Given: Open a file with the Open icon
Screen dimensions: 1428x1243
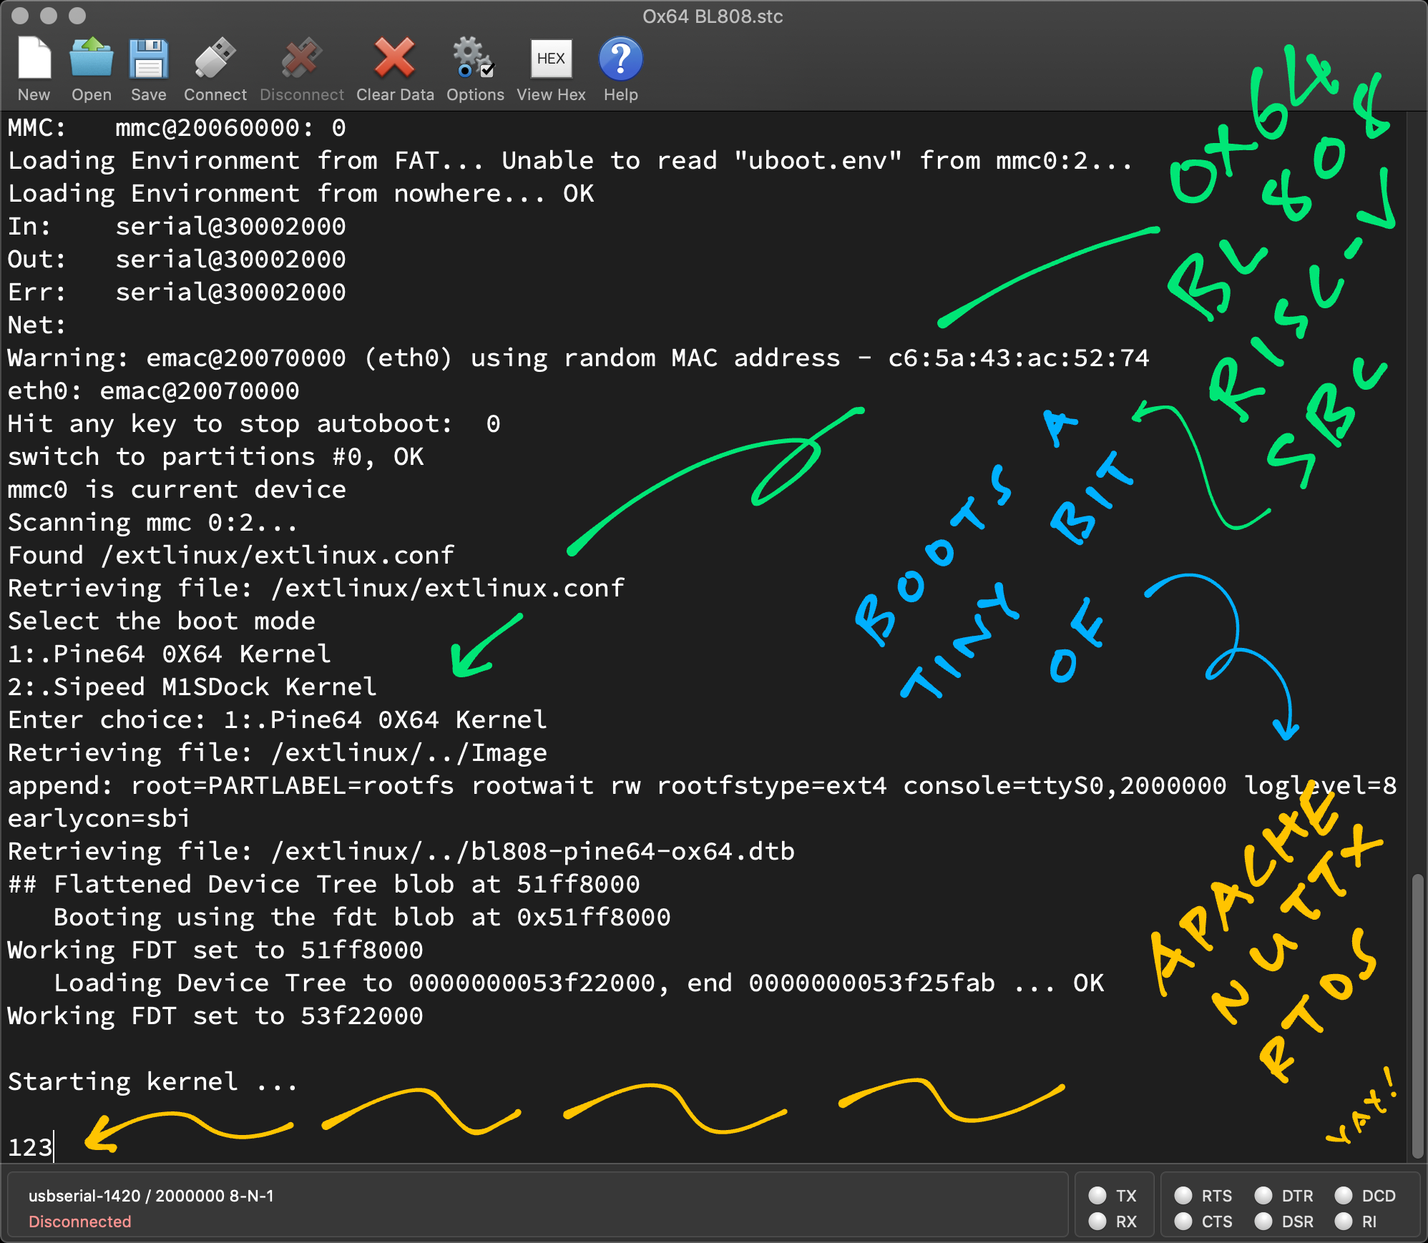Looking at the screenshot, I should click(x=91, y=59).
